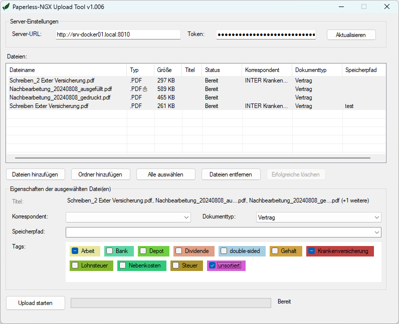Toggle the Krankenversicherung tag checkbox
The image size is (399, 324).
[x=311, y=251]
